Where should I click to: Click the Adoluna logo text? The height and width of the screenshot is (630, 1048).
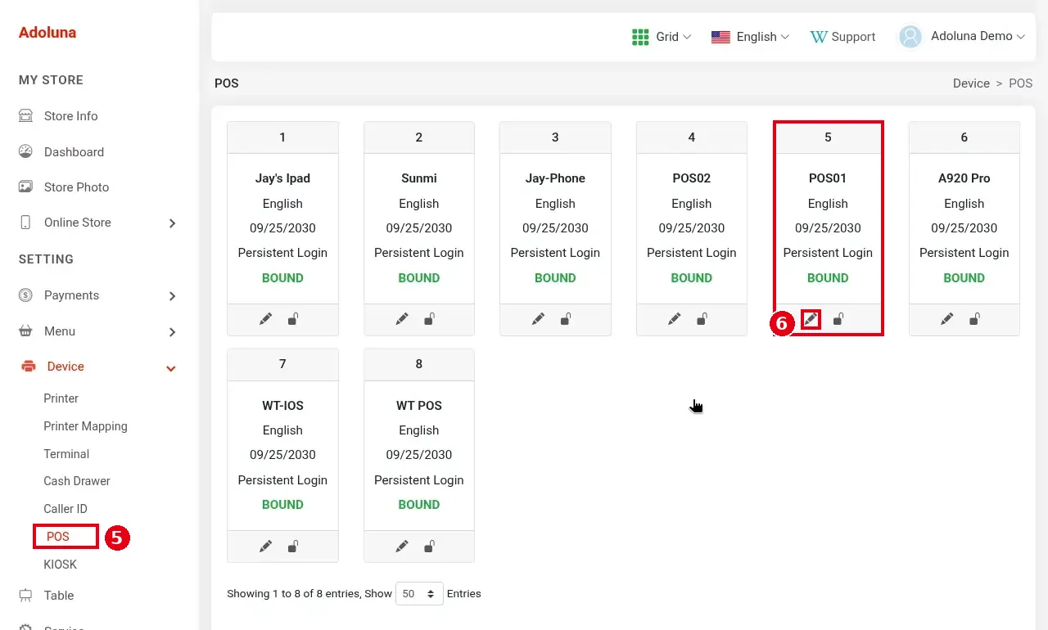coord(47,33)
